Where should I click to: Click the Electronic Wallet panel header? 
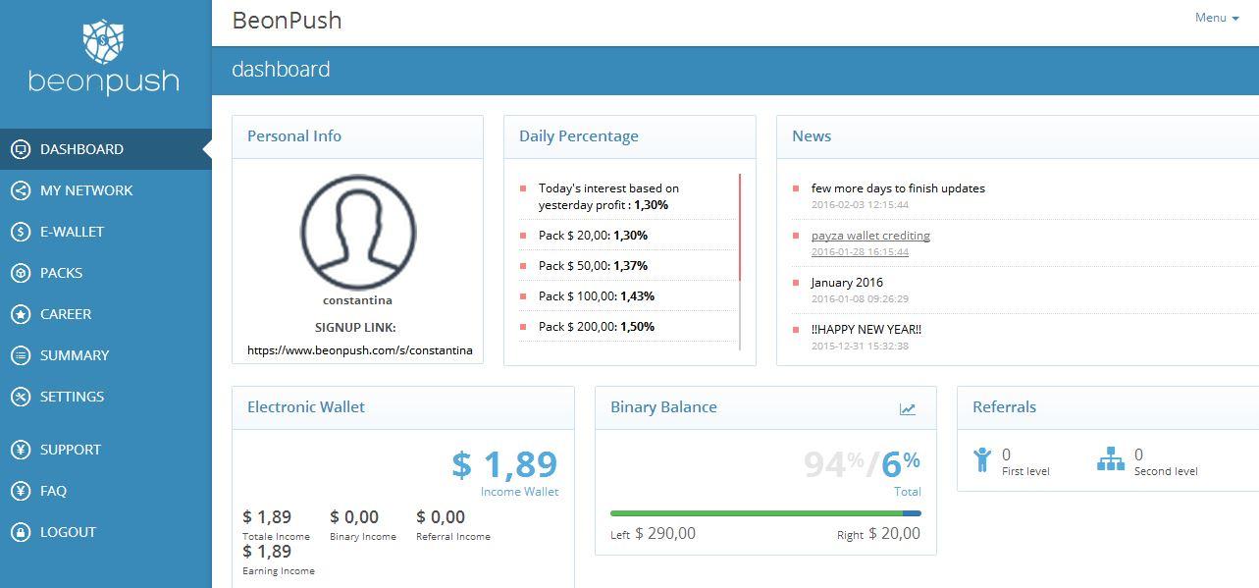(403, 407)
